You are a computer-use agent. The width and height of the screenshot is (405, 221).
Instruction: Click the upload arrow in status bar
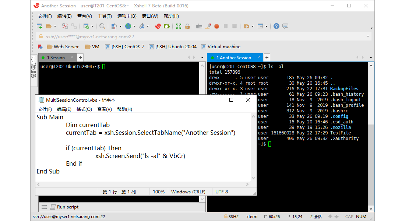coord(330,216)
